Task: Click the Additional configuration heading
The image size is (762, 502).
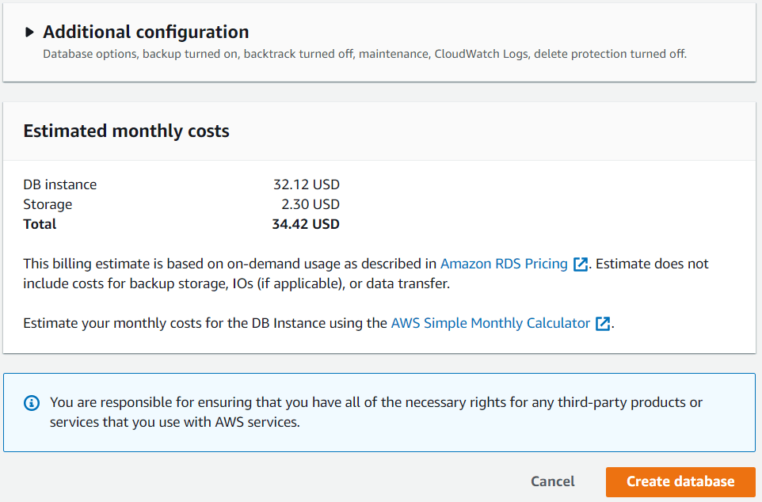Action: (146, 32)
